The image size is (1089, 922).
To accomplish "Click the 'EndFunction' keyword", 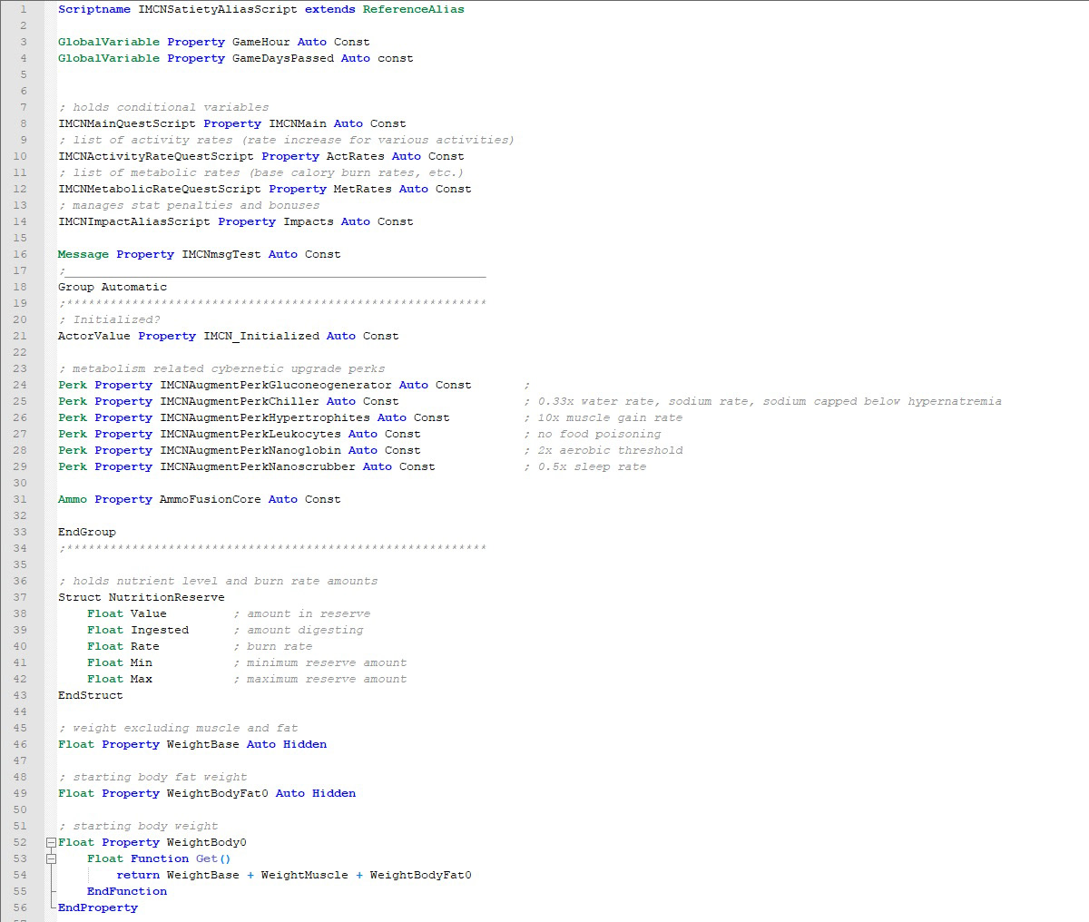I will pyautogui.click(x=127, y=891).
